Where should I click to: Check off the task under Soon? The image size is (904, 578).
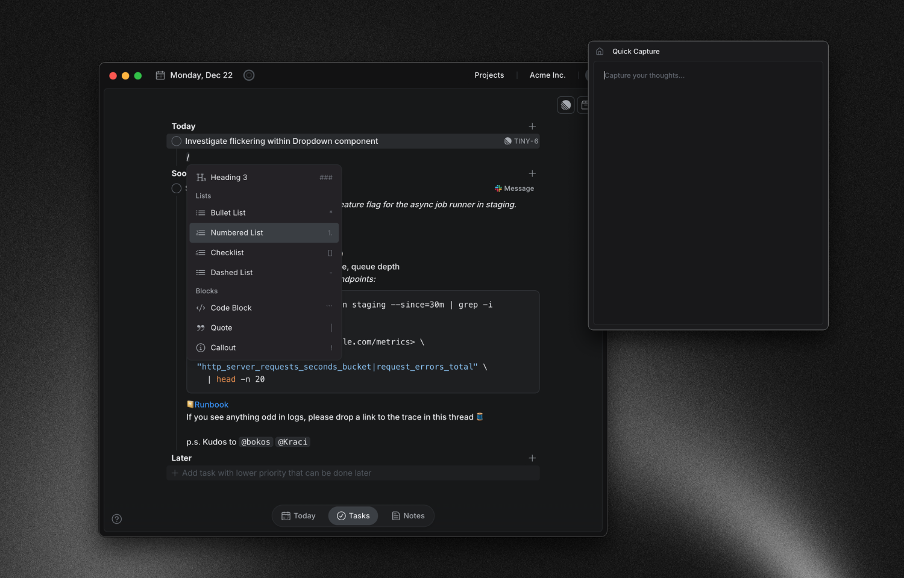click(177, 188)
